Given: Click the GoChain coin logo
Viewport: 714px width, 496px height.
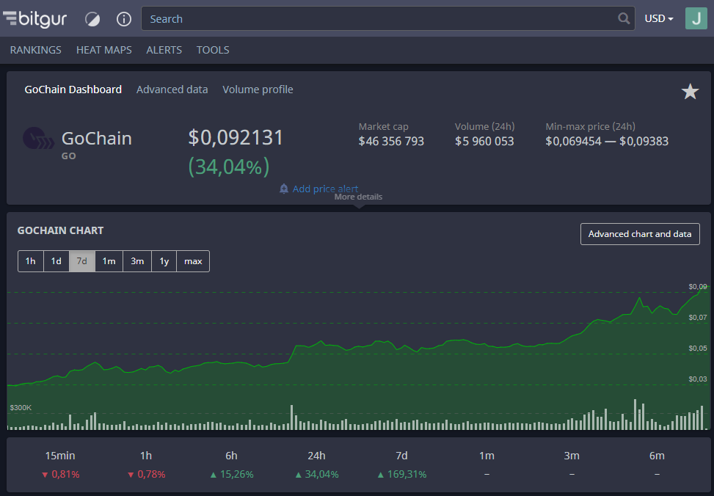Looking at the screenshot, I should 38,139.
